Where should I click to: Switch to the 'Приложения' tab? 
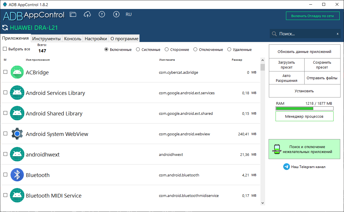click(15, 38)
